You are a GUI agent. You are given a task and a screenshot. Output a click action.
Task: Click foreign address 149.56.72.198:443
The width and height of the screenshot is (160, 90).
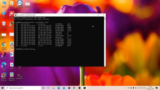pos(44,27)
